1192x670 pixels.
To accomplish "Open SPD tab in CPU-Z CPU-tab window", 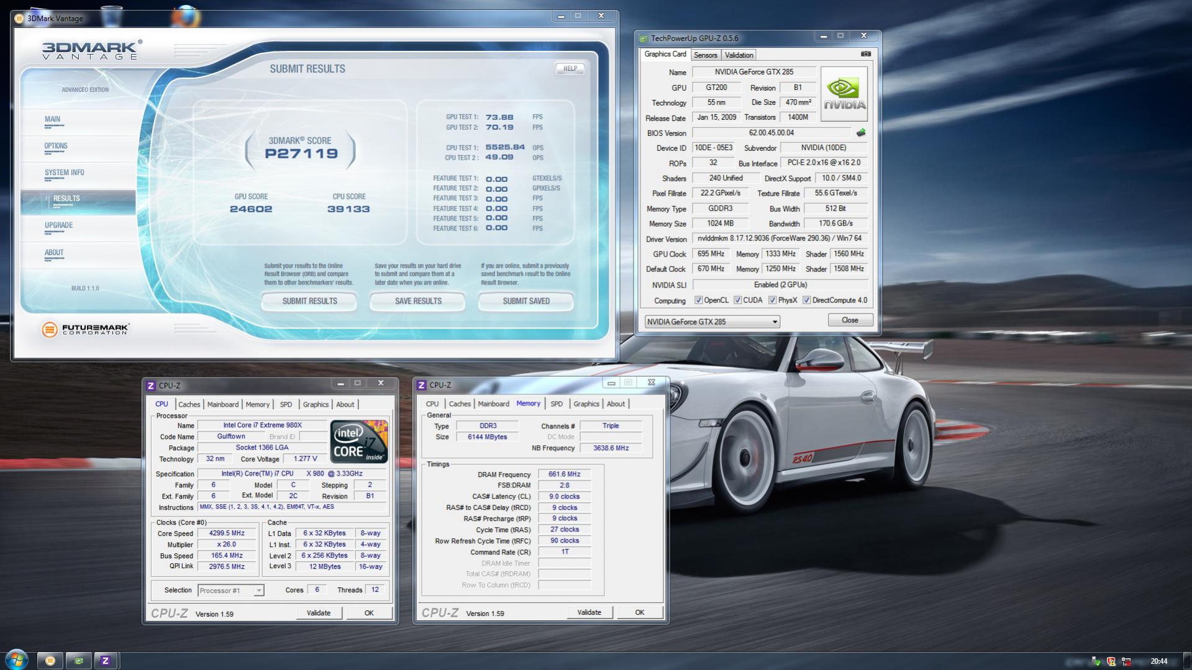I will [286, 404].
